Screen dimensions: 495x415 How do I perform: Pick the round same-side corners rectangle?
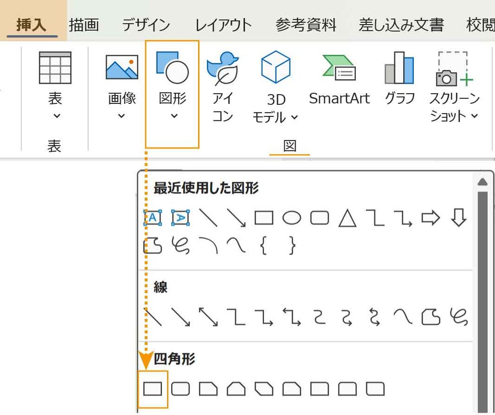347,389
